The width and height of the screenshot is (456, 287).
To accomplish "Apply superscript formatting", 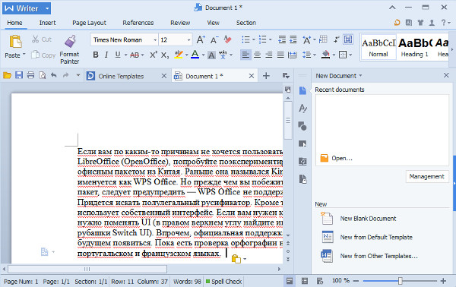I will tap(154, 55).
